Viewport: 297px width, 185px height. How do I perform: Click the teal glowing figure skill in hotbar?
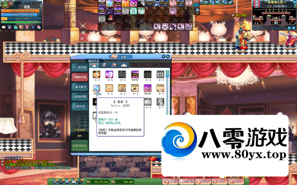pyautogui.click(x=133, y=11)
